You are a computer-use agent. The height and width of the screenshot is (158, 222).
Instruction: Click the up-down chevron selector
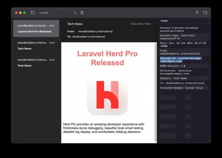point(75,13)
